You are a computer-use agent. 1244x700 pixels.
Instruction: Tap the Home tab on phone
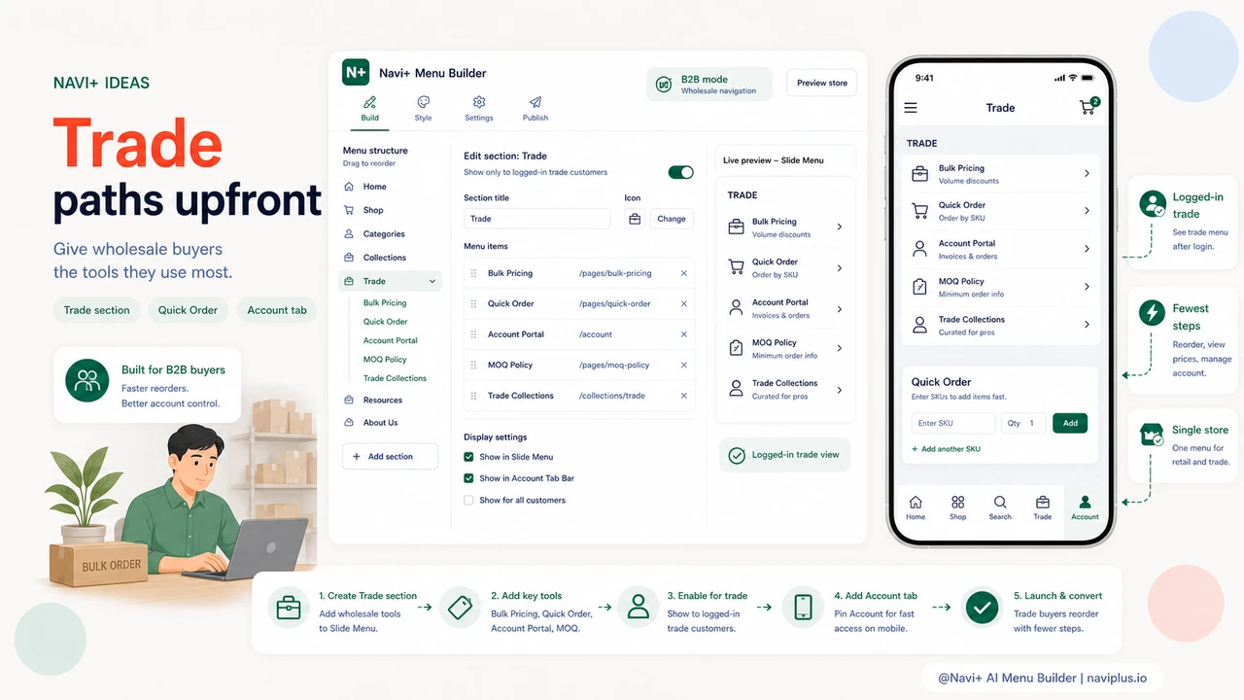click(x=916, y=507)
